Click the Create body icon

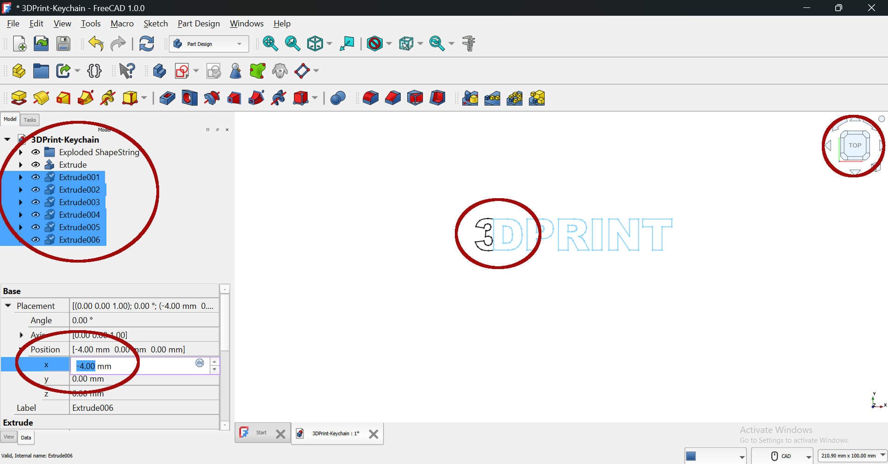pyautogui.click(x=160, y=71)
